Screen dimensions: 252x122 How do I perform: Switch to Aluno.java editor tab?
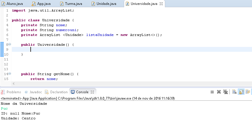pyautogui.click(x=12, y=4)
